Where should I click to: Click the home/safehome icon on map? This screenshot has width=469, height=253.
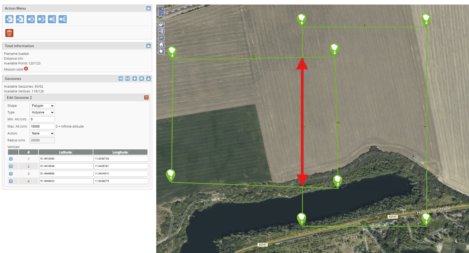tap(161, 45)
